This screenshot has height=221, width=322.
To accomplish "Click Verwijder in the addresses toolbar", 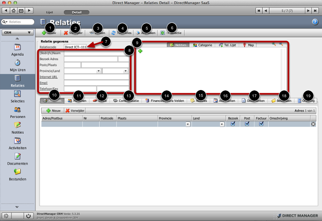I will (75, 110).
